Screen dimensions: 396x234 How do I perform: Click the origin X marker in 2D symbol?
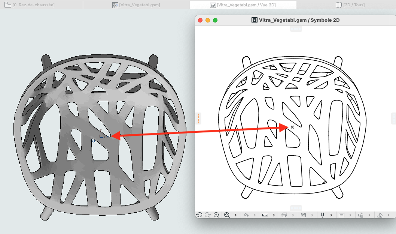click(292, 127)
